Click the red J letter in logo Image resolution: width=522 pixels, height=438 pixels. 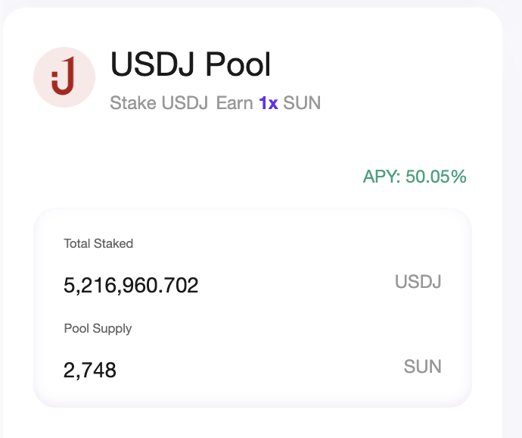click(63, 76)
